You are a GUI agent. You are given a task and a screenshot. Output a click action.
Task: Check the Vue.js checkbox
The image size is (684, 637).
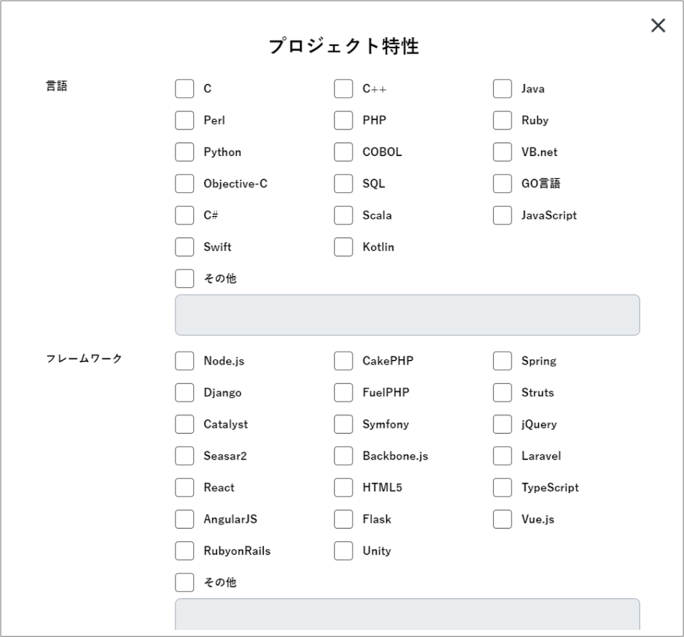(x=502, y=519)
